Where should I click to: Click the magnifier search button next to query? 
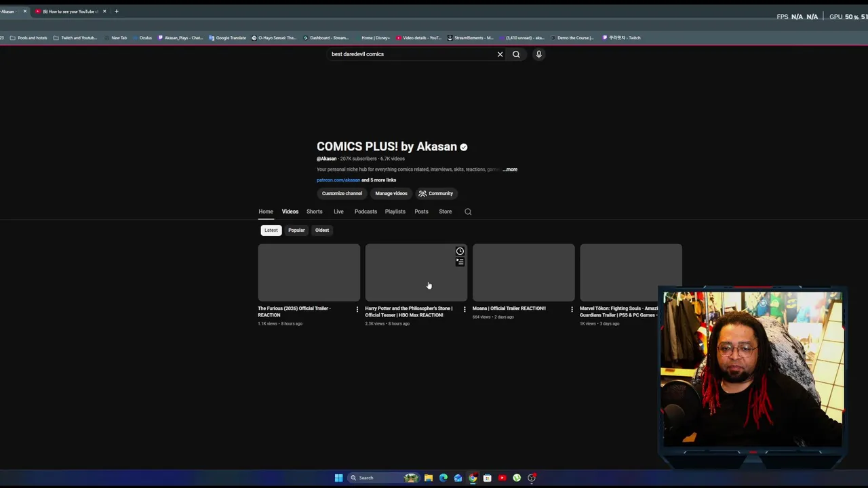point(516,54)
